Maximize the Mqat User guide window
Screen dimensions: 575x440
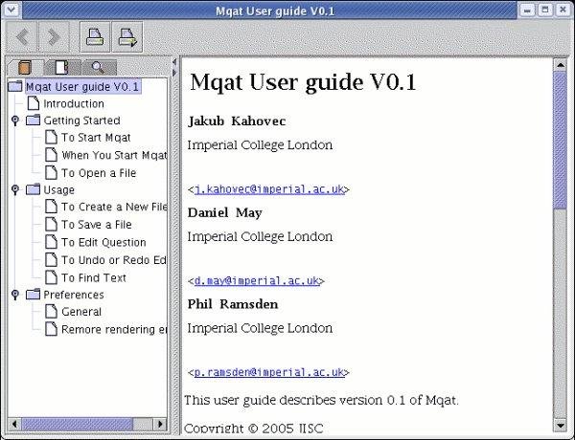(x=545, y=11)
